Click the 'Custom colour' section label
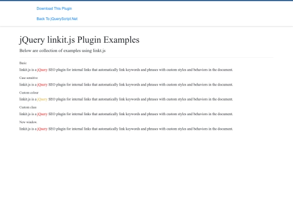Viewport: 293px width, 219px height. 29,92
